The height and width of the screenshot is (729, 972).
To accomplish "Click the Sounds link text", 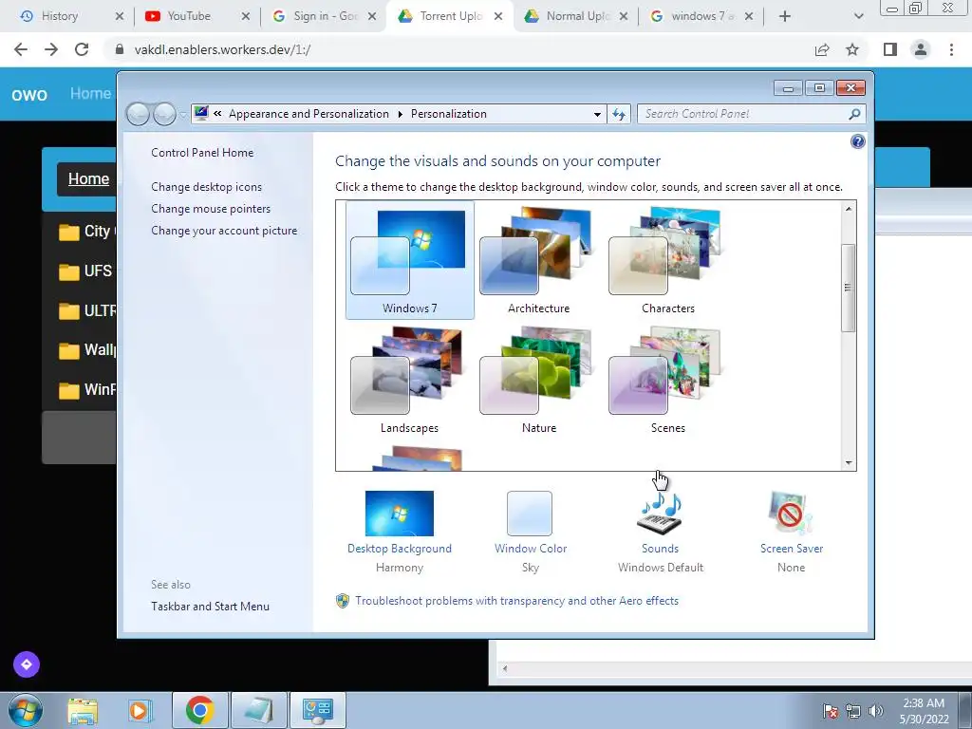I will pyautogui.click(x=661, y=549).
